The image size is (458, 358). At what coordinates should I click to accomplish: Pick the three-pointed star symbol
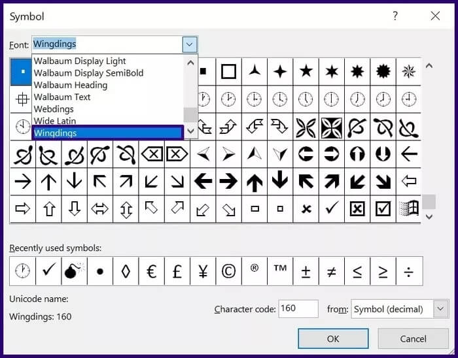[x=255, y=71]
